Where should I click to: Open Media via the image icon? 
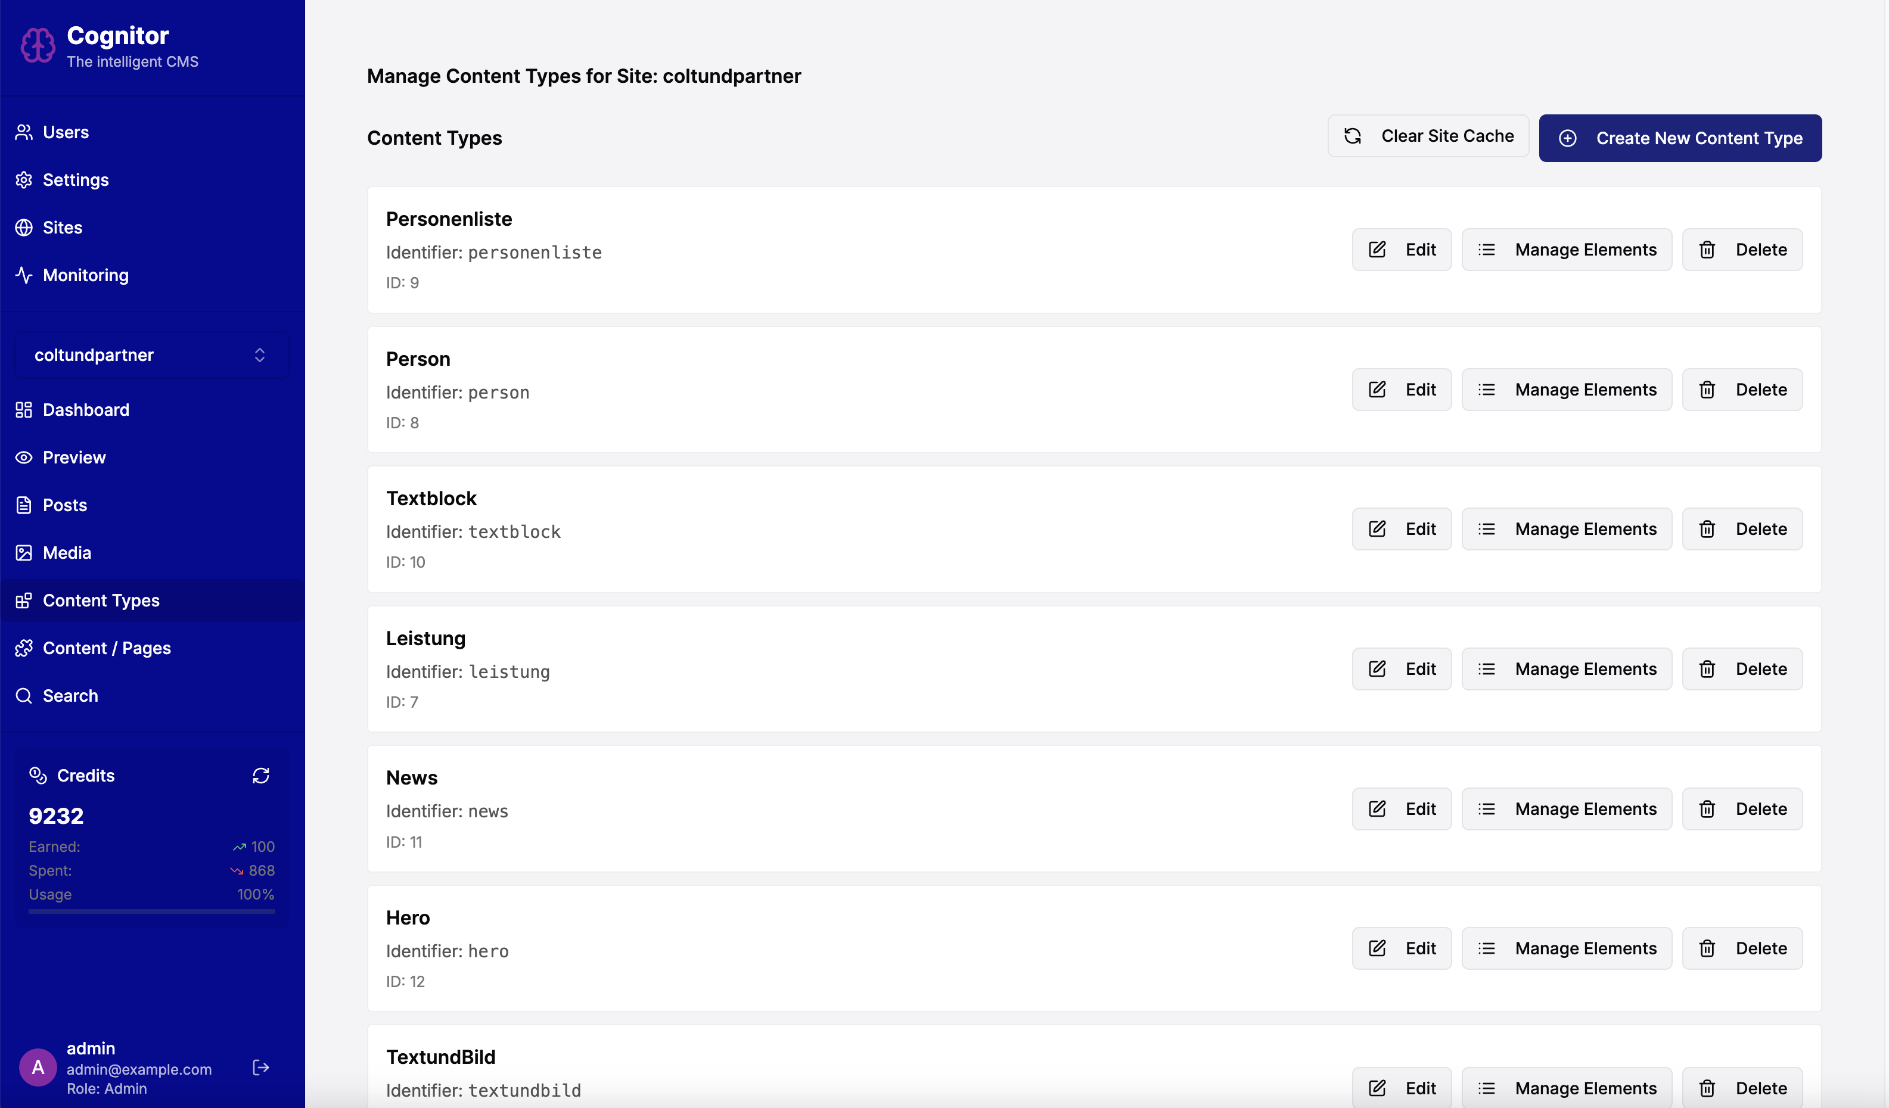(x=23, y=552)
